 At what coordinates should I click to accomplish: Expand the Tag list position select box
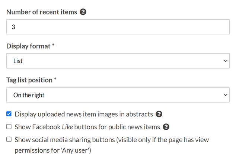click(x=118, y=95)
